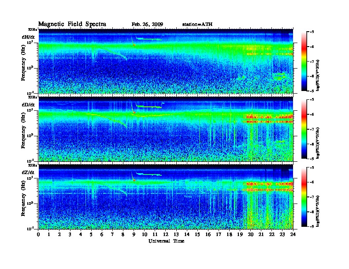349x269 pixels.
Task: Click hour tick label "14" on time axis
Action: coord(187,234)
